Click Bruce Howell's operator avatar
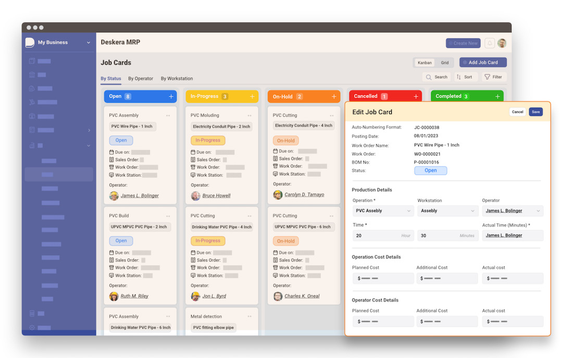Screen dimensions: 573x358 click(195, 195)
